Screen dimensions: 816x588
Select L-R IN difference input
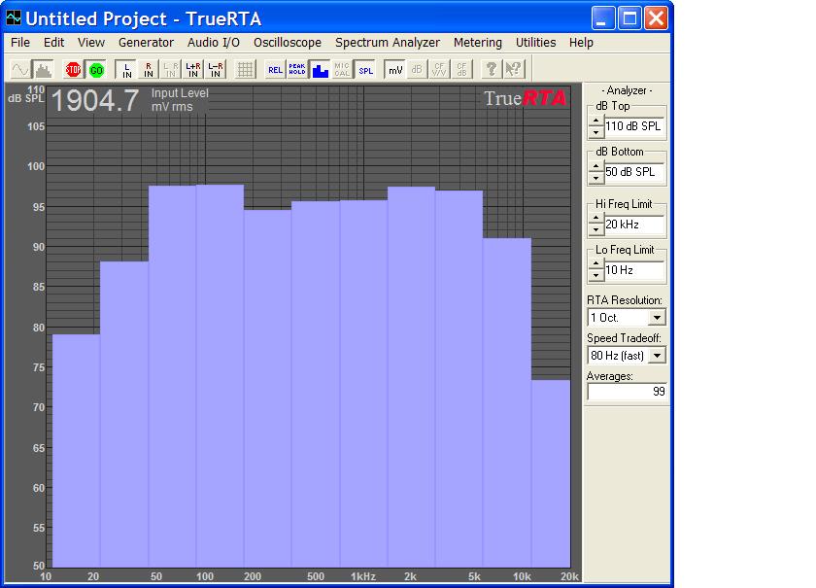[215, 69]
